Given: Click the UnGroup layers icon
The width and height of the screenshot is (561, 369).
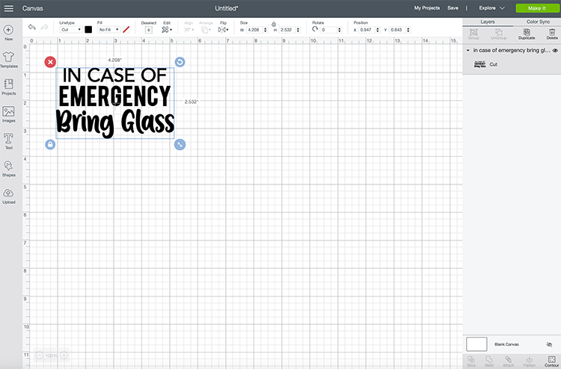Looking at the screenshot, I should [499, 34].
